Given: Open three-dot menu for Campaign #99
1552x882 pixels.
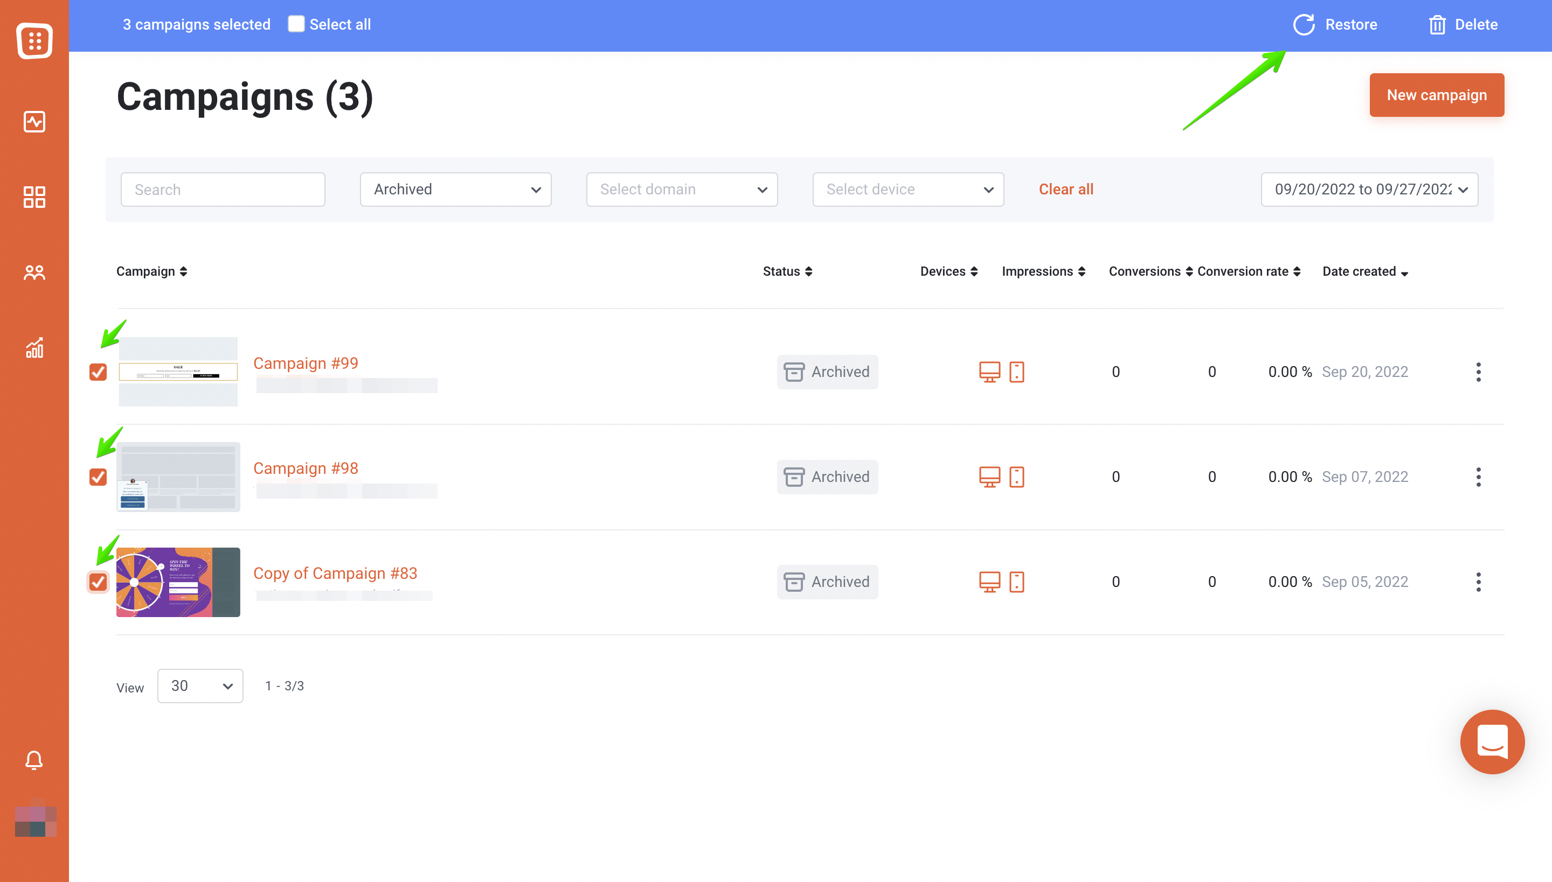Looking at the screenshot, I should click(1478, 372).
